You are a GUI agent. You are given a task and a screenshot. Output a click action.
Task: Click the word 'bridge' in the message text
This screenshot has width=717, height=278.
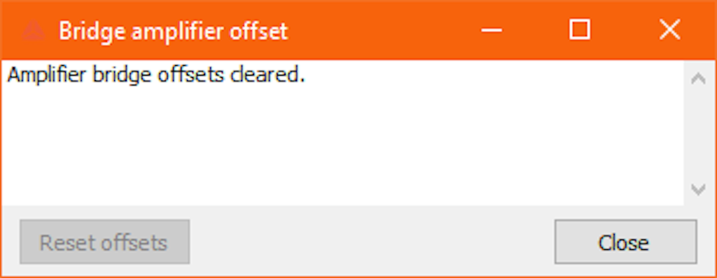[x=122, y=76]
